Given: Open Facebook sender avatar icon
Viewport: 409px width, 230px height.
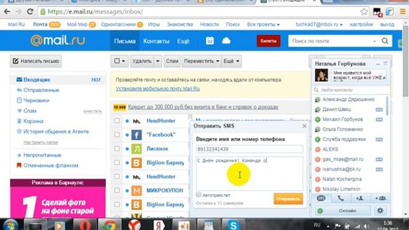Looking at the screenshot, I should [x=136, y=135].
